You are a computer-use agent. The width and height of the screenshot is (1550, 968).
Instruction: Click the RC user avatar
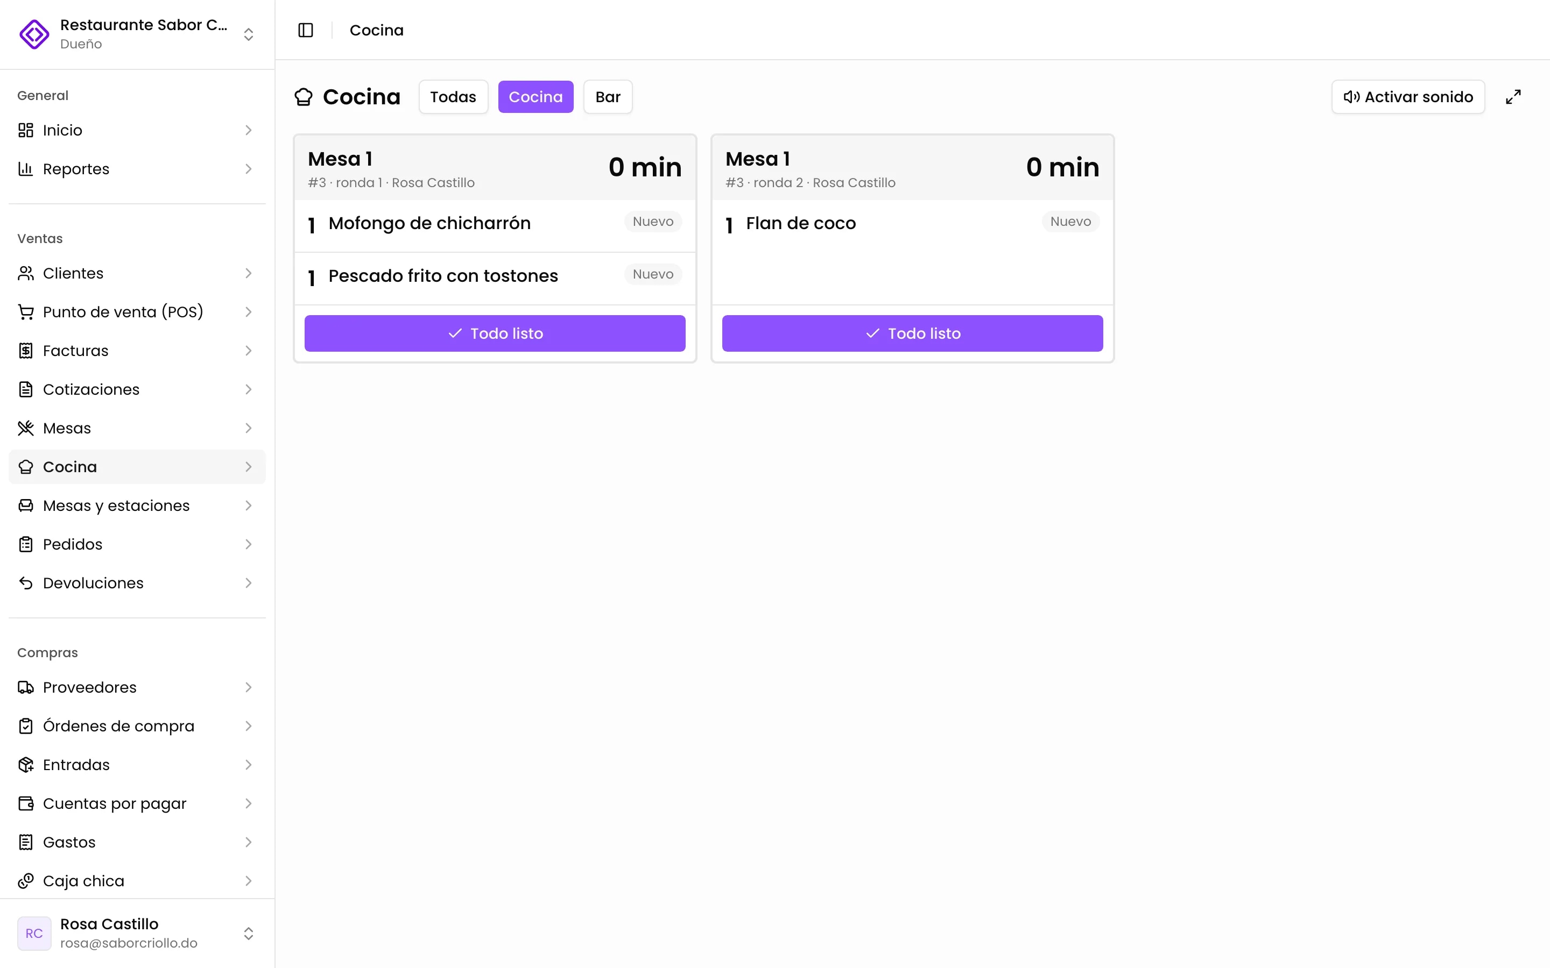[34, 934]
